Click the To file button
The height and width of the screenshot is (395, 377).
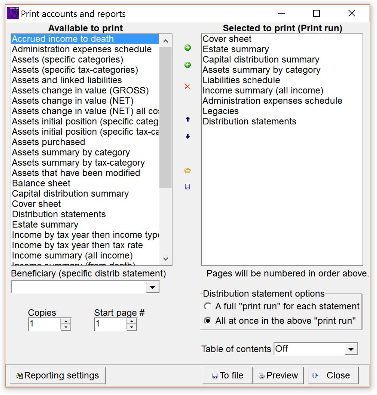[x=228, y=375]
